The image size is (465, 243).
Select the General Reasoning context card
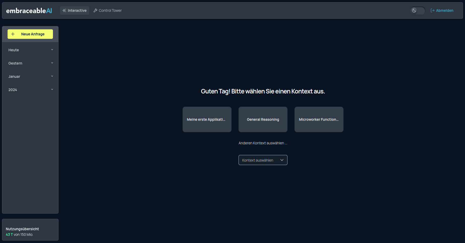tap(263, 119)
